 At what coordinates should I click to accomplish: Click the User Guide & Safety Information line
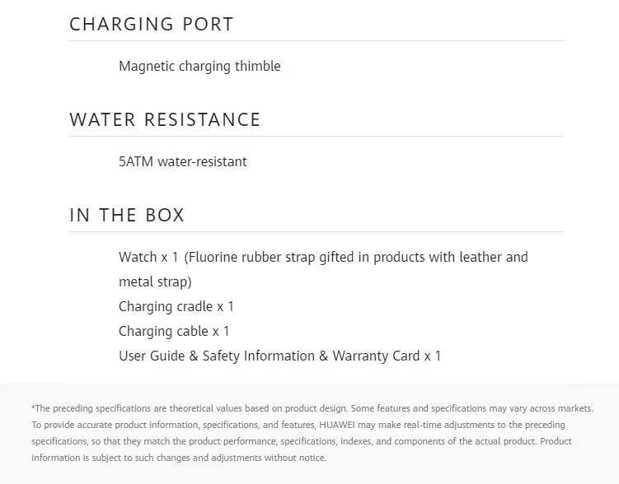tap(279, 356)
